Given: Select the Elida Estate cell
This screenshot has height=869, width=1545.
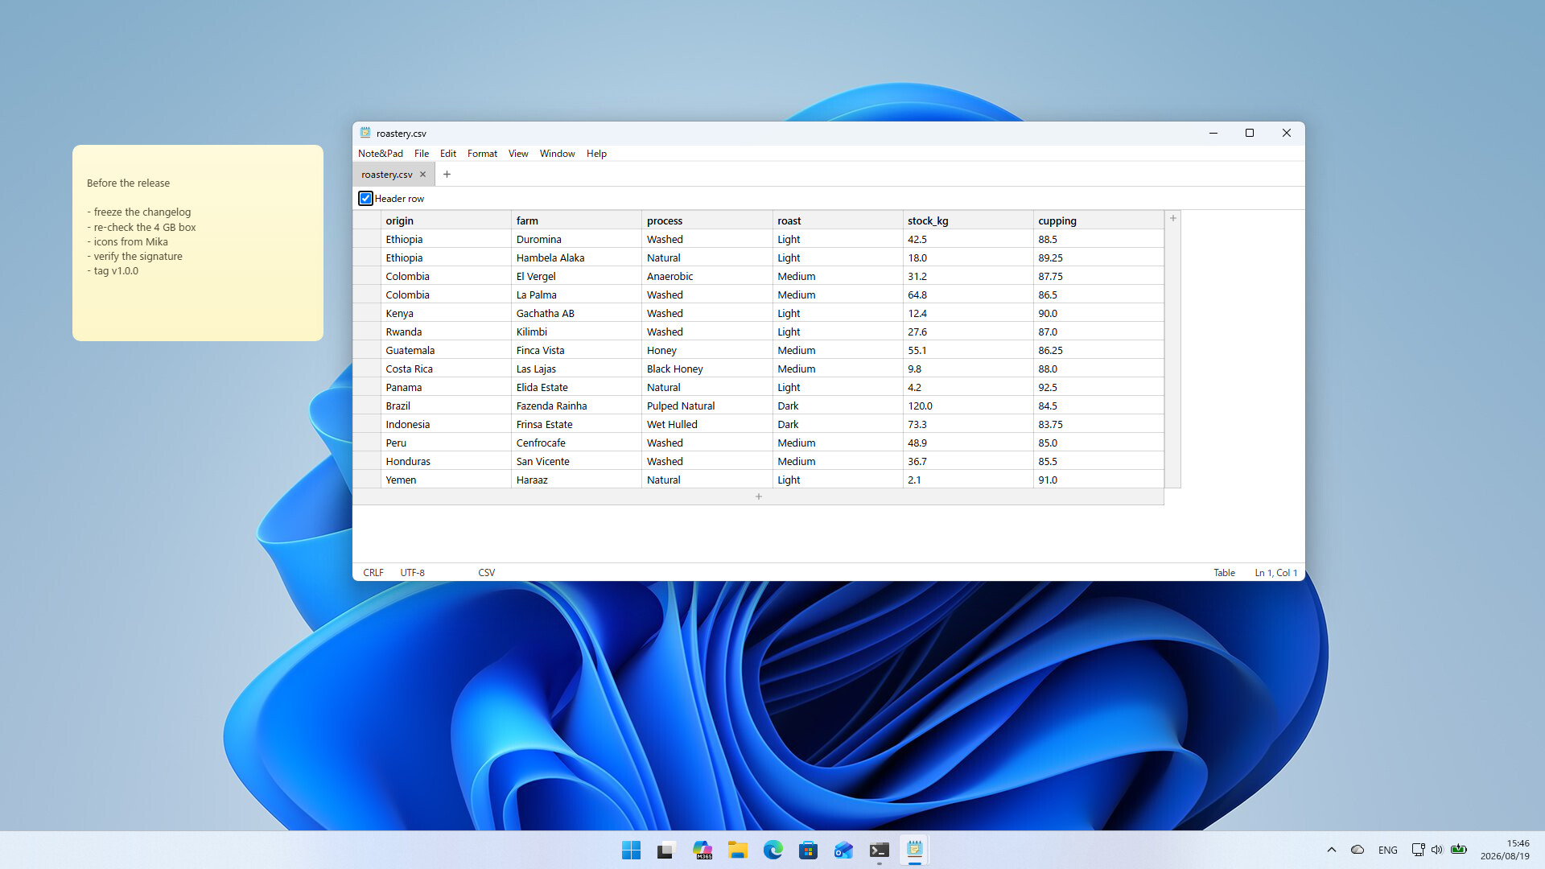Looking at the screenshot, I should [x=577, y=387].
